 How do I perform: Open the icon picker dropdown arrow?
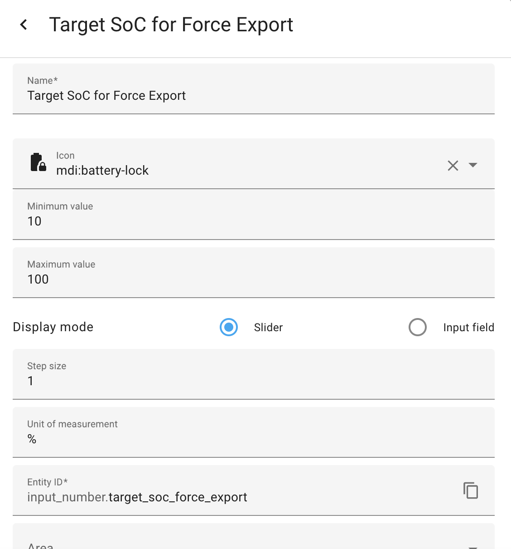(x=473, y=165)
